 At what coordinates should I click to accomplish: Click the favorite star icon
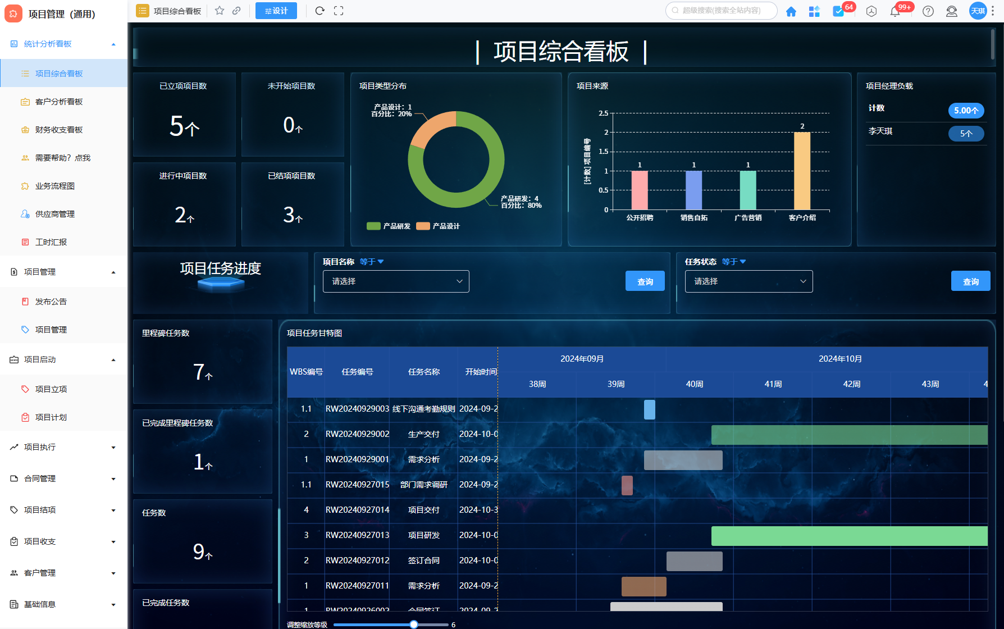tap(220, 11)
